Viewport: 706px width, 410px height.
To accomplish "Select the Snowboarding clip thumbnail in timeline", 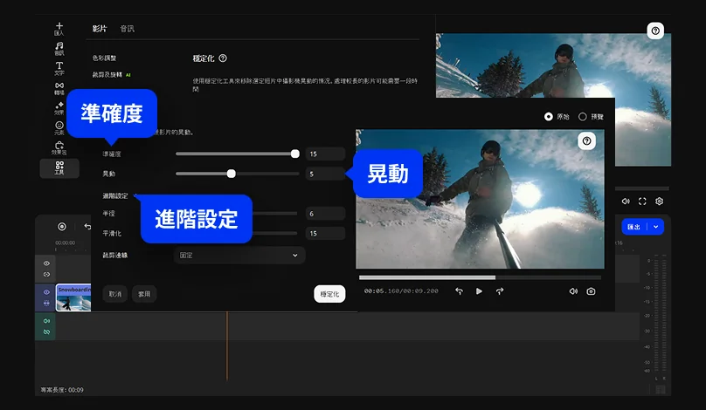I will 74,297.
